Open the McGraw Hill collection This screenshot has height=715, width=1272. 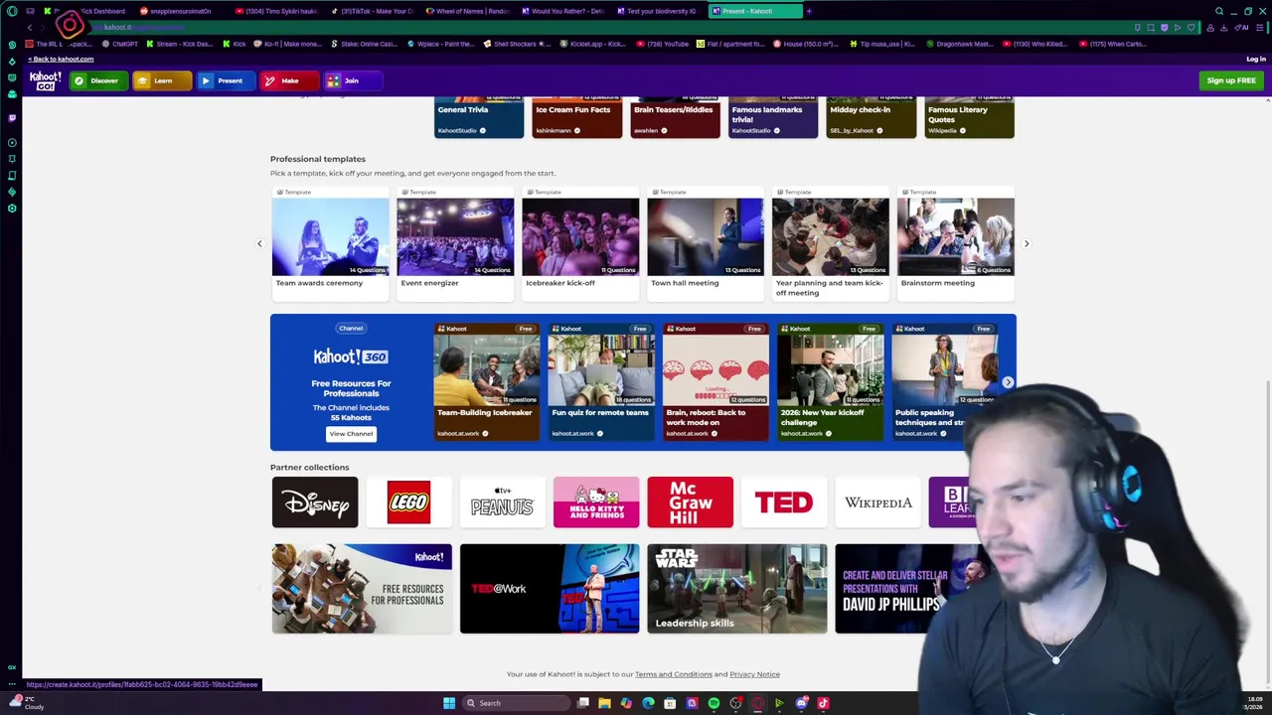tap(690, 502)
